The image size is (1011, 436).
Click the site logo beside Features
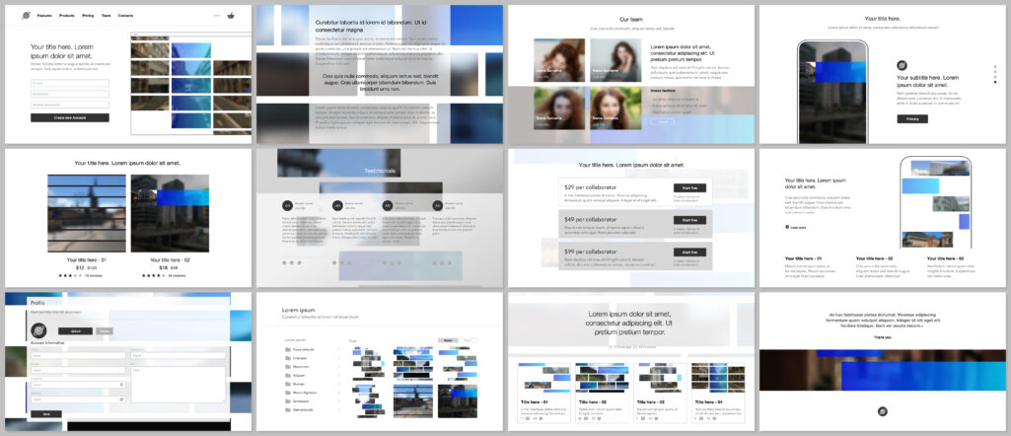[x=24, y=16]
